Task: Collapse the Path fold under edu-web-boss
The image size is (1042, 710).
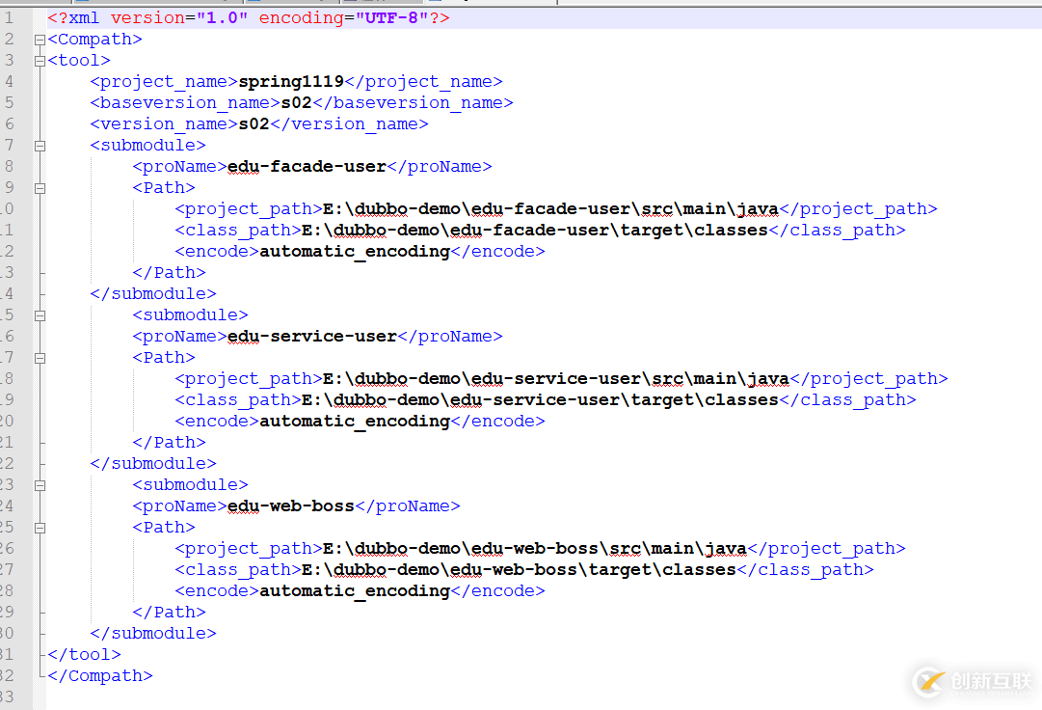Action: click(x=40, y=529)
